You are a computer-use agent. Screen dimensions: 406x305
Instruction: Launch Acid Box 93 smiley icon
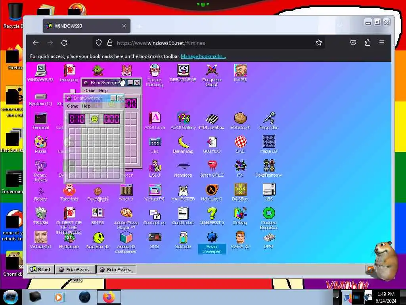98,240
